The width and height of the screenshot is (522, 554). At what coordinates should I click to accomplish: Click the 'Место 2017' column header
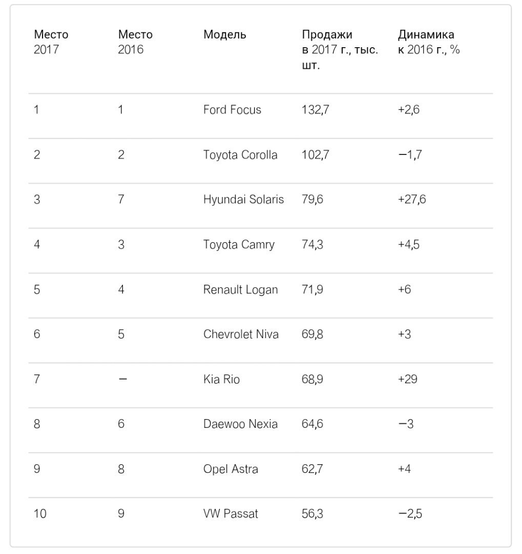click(x=51, y=42)
